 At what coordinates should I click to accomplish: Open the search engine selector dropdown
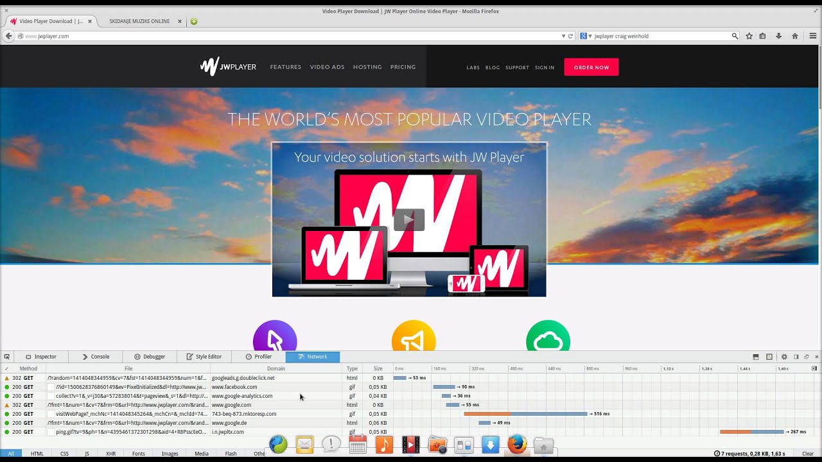586,36
